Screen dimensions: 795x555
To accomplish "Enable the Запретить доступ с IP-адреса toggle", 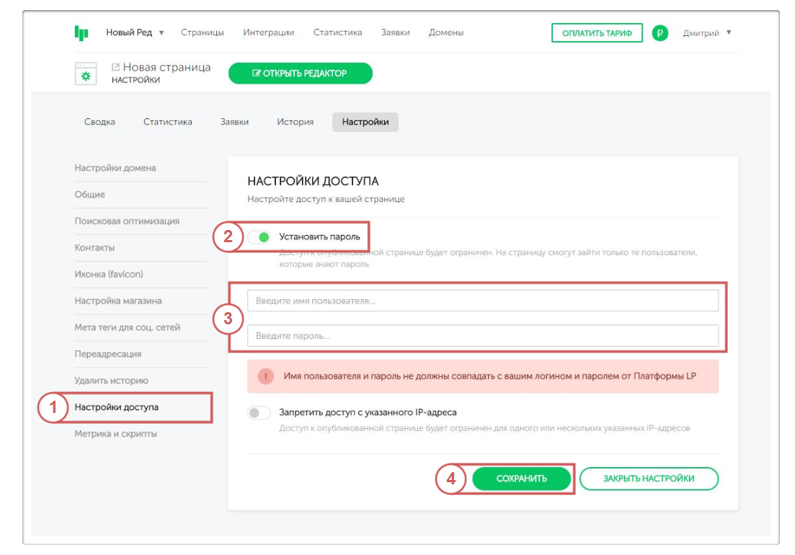I will [x=259, y=413].
